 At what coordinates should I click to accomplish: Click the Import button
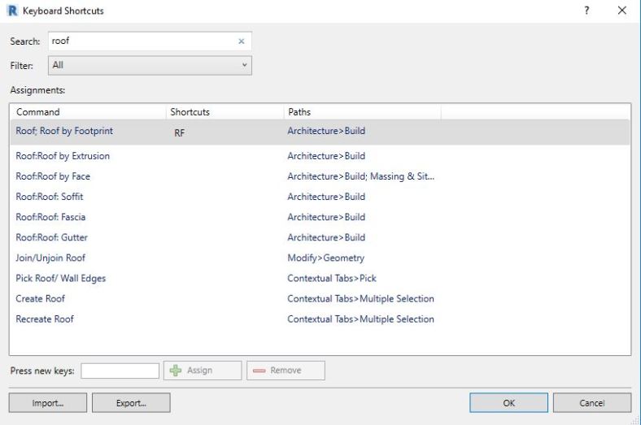pyautogui.click(x=47, y=402)
